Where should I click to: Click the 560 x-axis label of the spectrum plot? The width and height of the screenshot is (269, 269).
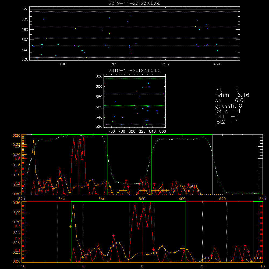point(102,199)
